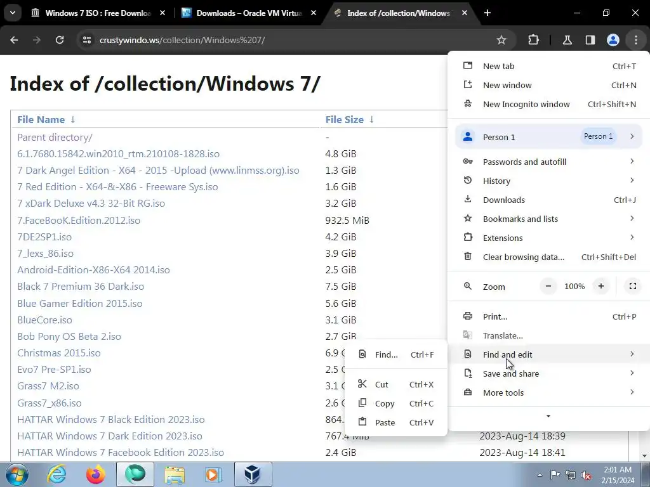Screen dimensions: 650x487
Task: Select New window menu entry
Action: pyautogui.click(x=548, y=85)
